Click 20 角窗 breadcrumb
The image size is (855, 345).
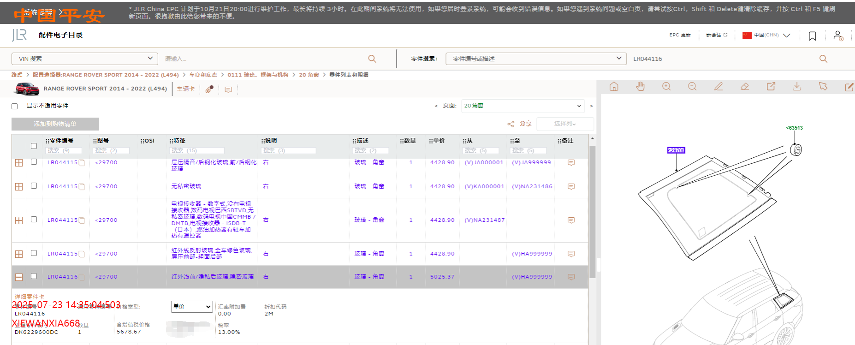[309, 75]
